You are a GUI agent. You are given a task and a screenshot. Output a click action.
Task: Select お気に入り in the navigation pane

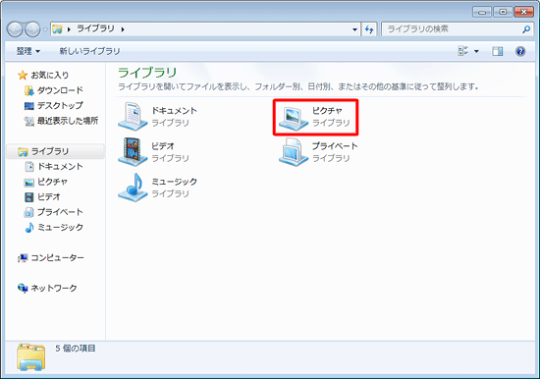44,75
